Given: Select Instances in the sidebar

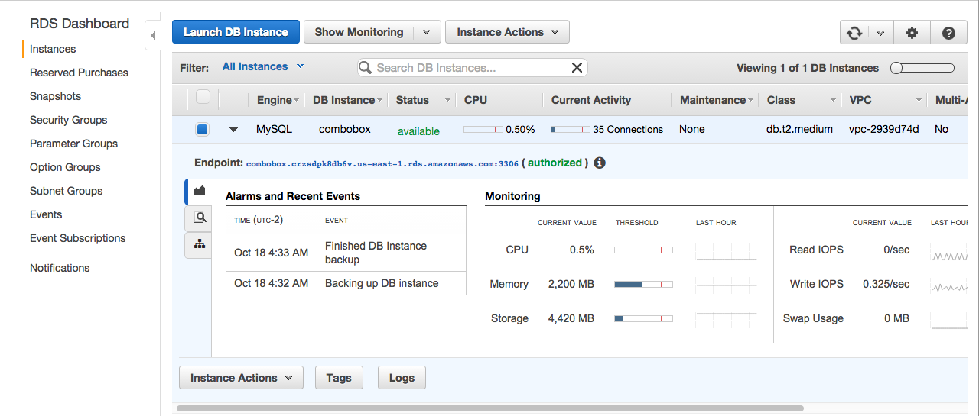Looking at the screenshot, I should (x=53, y=49).
